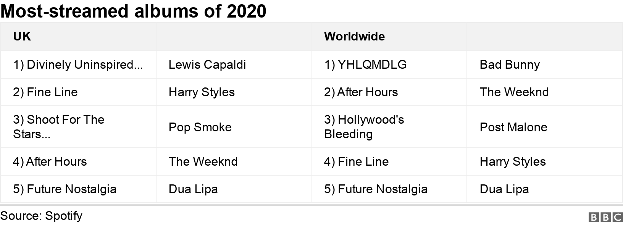
Task: Click the BBC logo
Action: [x=606, y=217]
